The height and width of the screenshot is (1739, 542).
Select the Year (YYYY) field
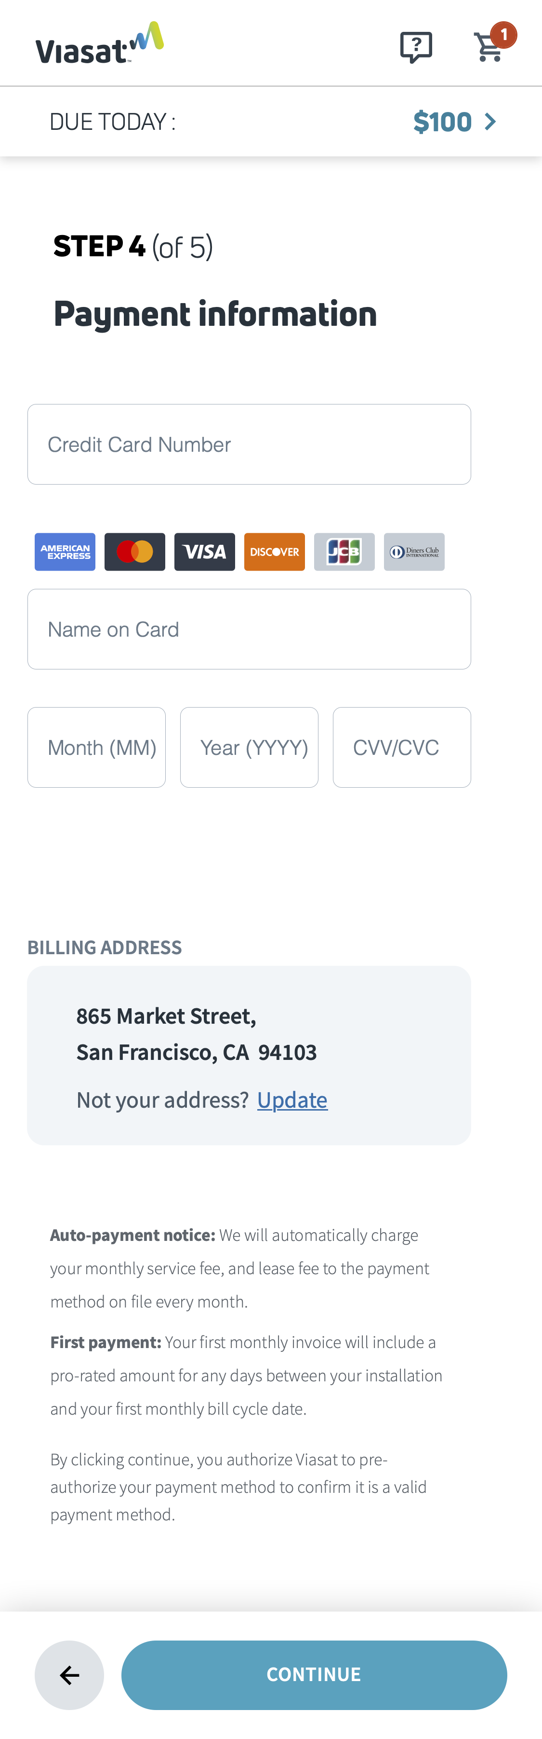pyautogui.click(x=249, y=747)
